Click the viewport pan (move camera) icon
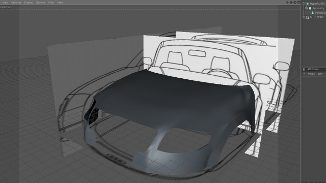 pyautogui.click(x=287, y=2)
